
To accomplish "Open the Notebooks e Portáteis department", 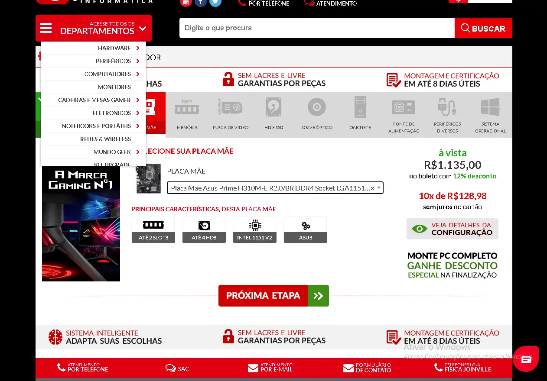I will 96,126.
